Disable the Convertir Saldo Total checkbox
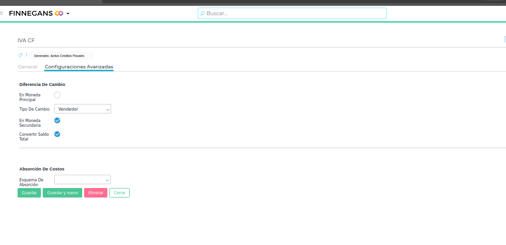 [x=57, y=134]
